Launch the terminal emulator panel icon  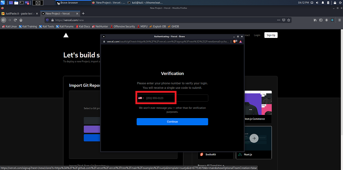point(21,3)
